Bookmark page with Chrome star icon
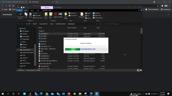The height and width of the screenshot is (96, 172). coord(158,6)
